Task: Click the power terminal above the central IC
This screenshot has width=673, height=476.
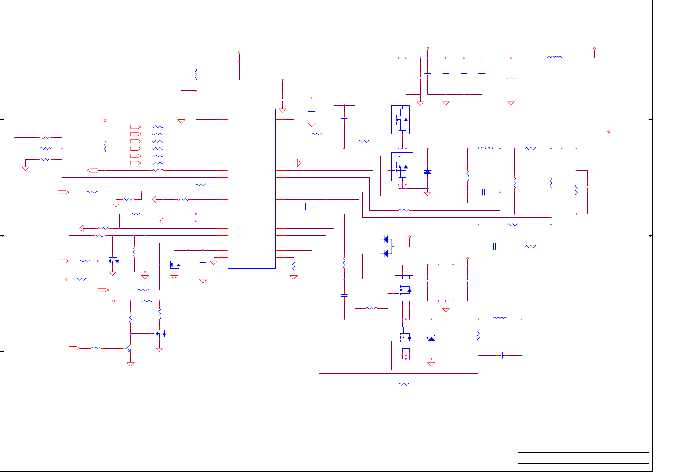Action: (239, 52)
